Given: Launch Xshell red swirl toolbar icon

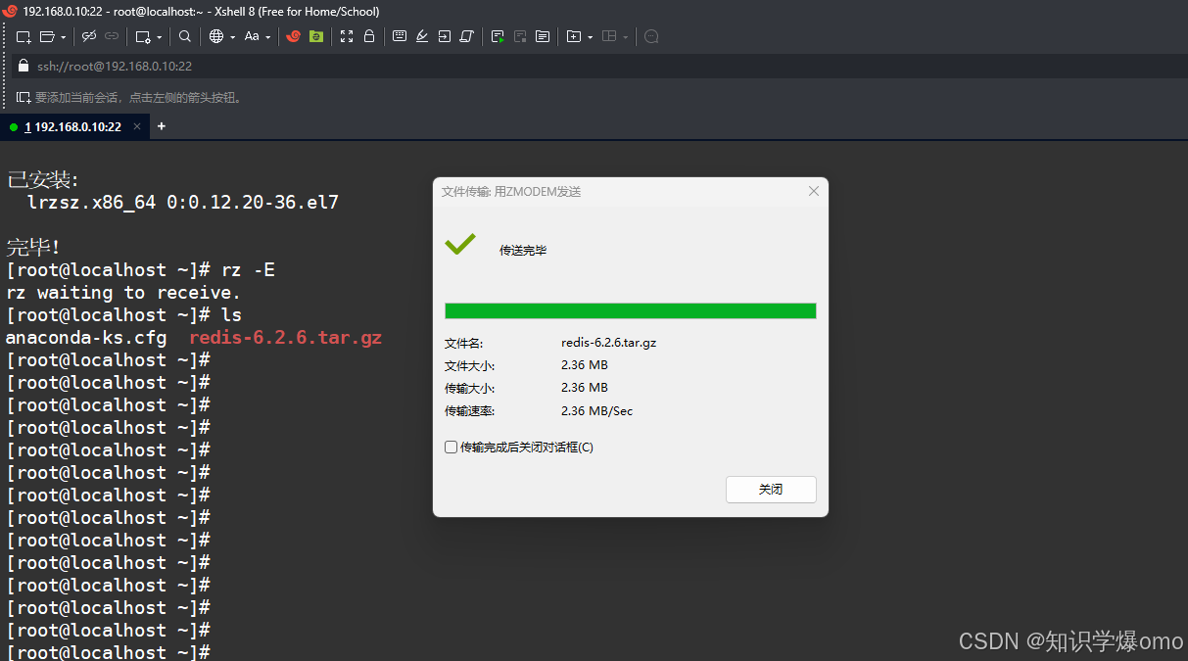Looking at the screenshot, I should [293, 36].
